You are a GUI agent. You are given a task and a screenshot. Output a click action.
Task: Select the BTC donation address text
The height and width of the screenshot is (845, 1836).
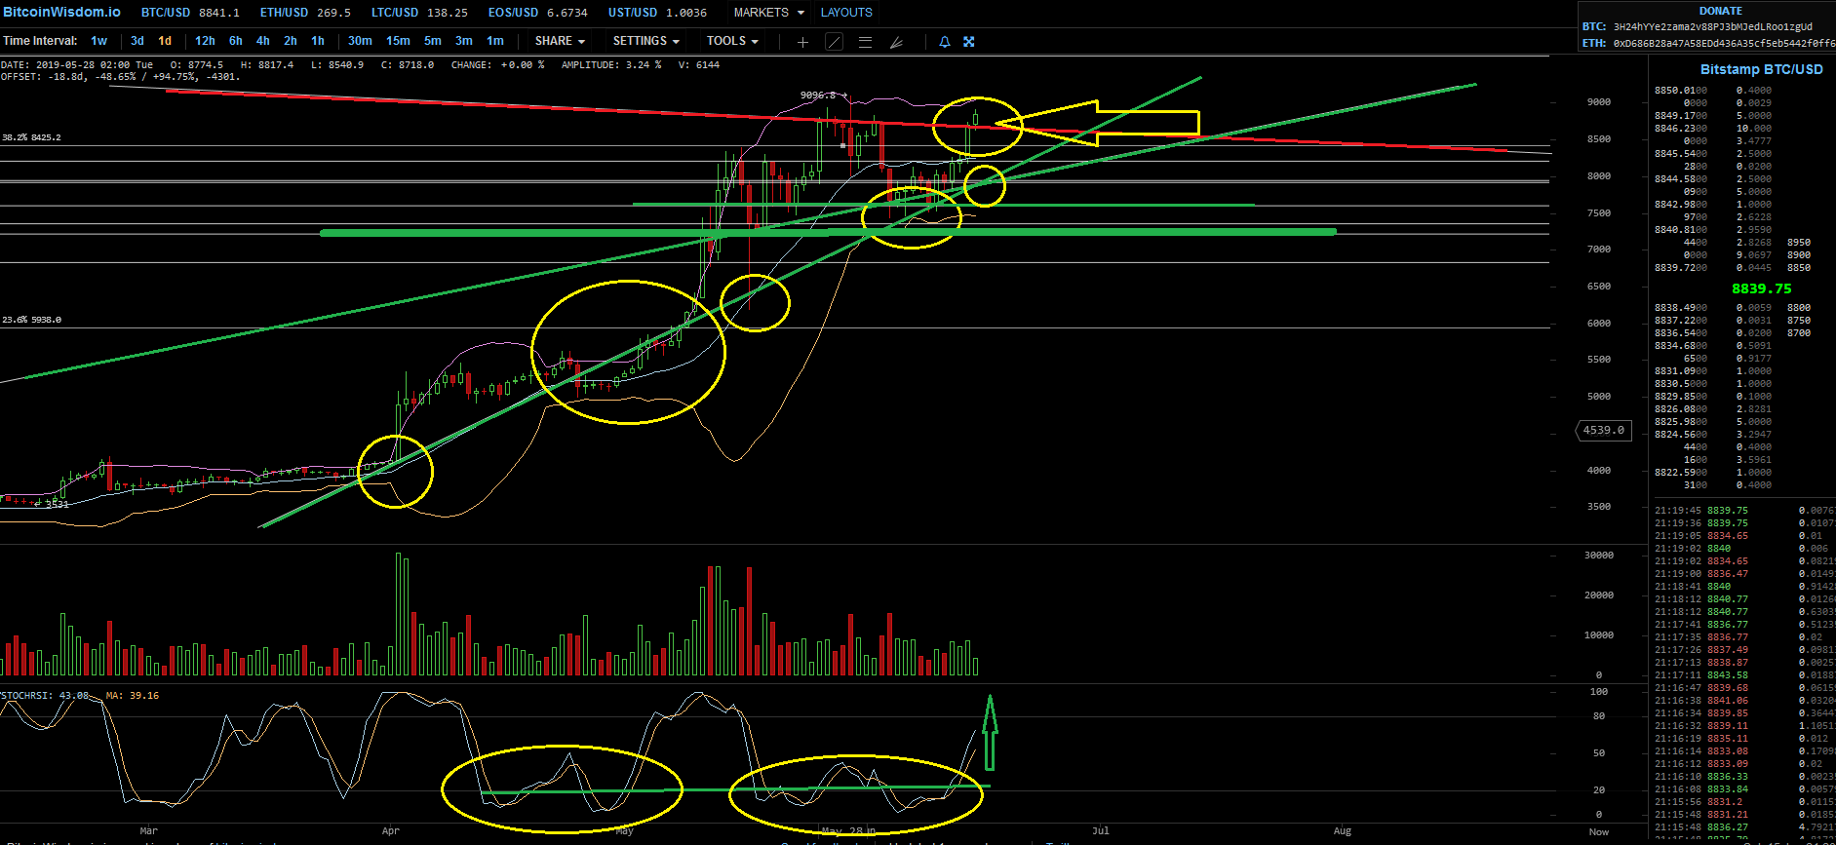pyautogui.click(x=1712, y=26)
